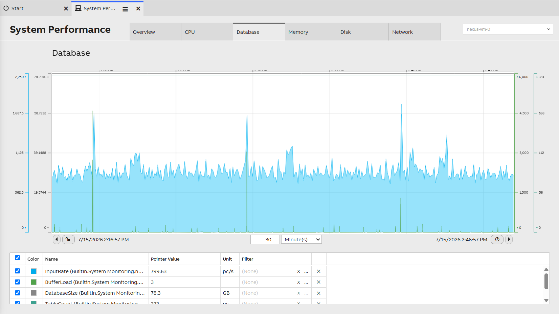Open filter ellipsis for BufferLoad row
Screen dimensions: 559x314
point(306,282)
